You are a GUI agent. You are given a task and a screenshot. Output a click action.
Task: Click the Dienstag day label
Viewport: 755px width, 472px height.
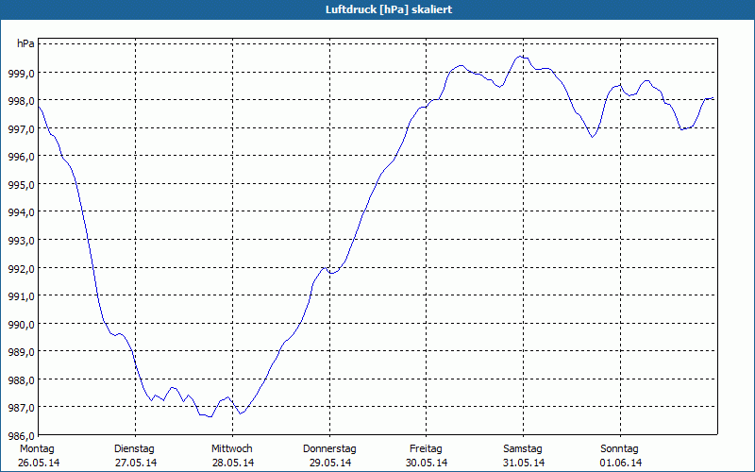pos(134,449)
